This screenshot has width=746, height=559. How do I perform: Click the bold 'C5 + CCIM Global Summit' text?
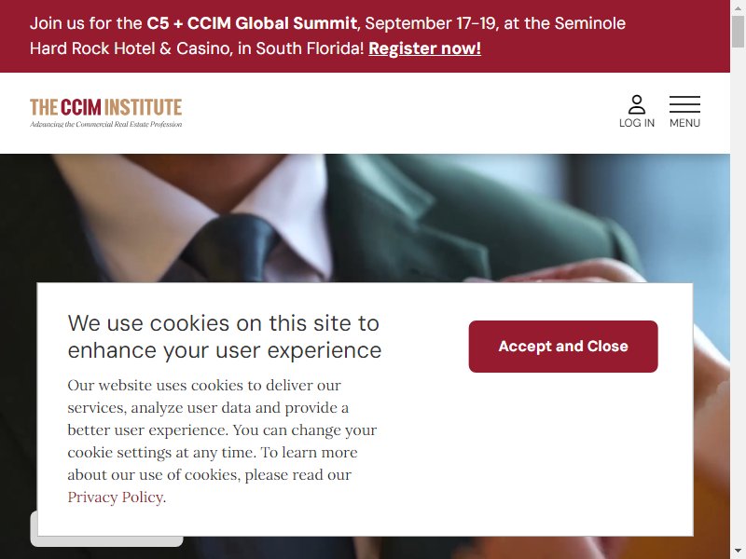[252, 23]
